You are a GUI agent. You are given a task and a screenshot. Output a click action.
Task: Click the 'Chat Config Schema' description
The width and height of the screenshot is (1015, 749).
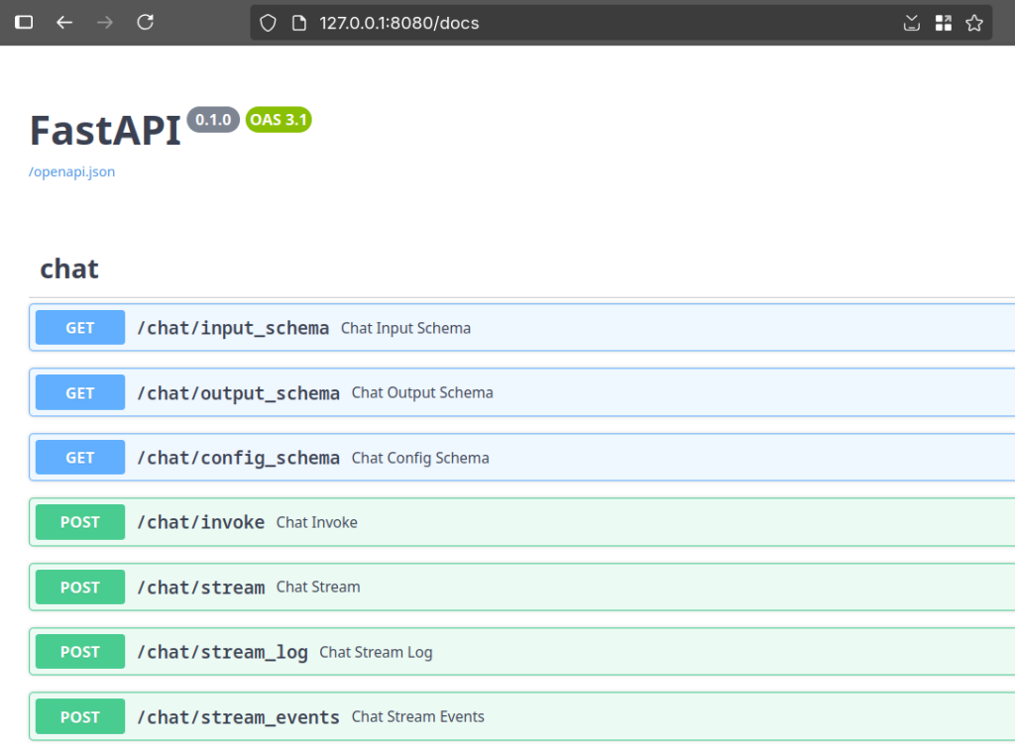(x=420, y=458)
